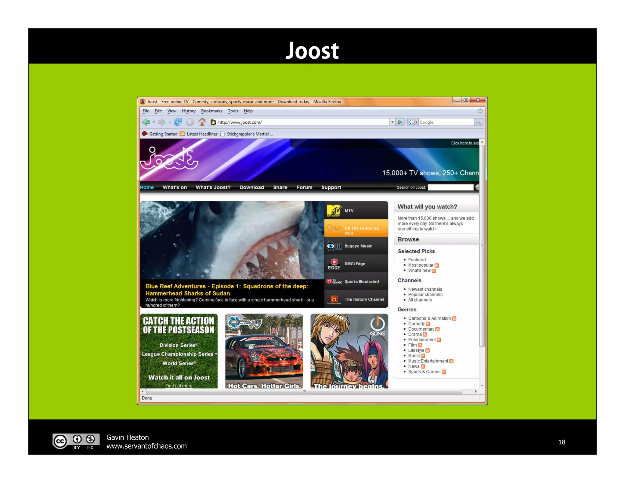Open the All channels link
625x483 pixels.
(420, 300)
